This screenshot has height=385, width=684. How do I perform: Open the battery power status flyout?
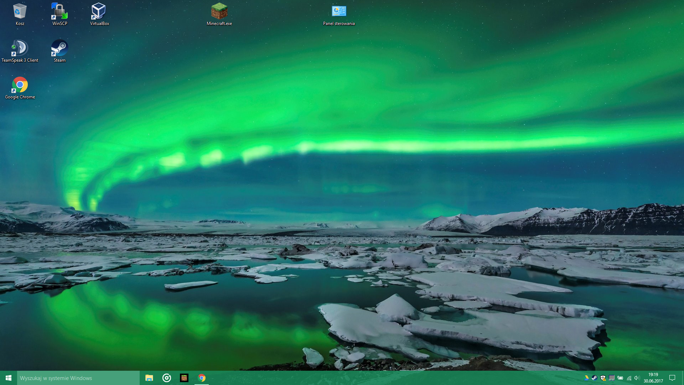pos(620,378)
